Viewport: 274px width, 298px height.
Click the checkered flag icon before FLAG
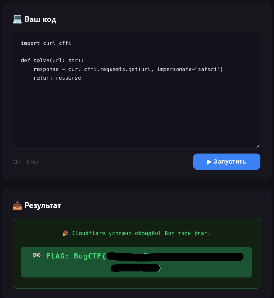click(37, 256)
